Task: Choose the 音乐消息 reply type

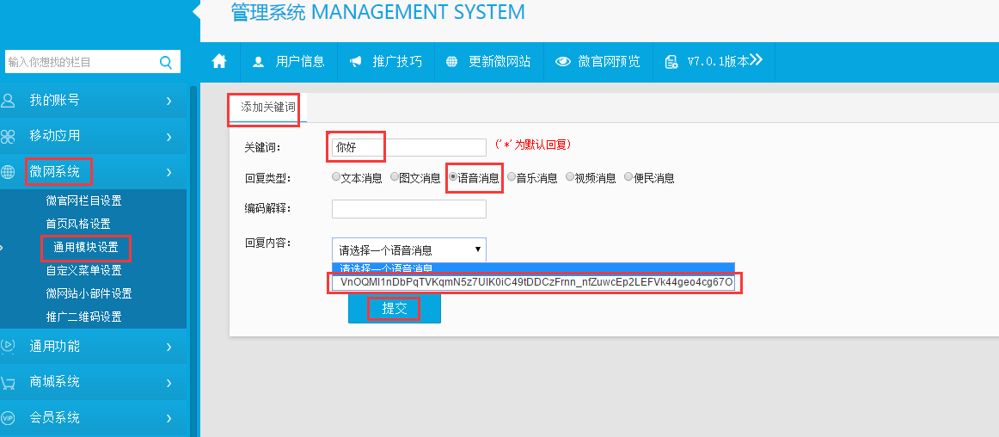Action: [512, 177]
